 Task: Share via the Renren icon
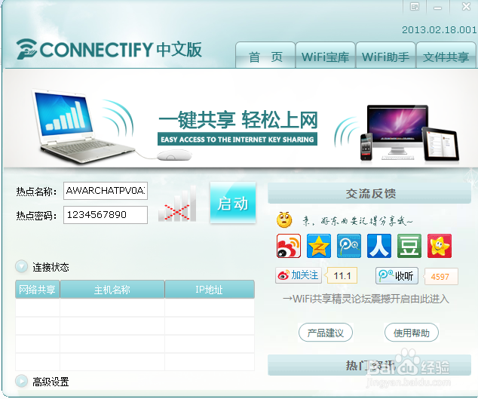coord(379,246)
